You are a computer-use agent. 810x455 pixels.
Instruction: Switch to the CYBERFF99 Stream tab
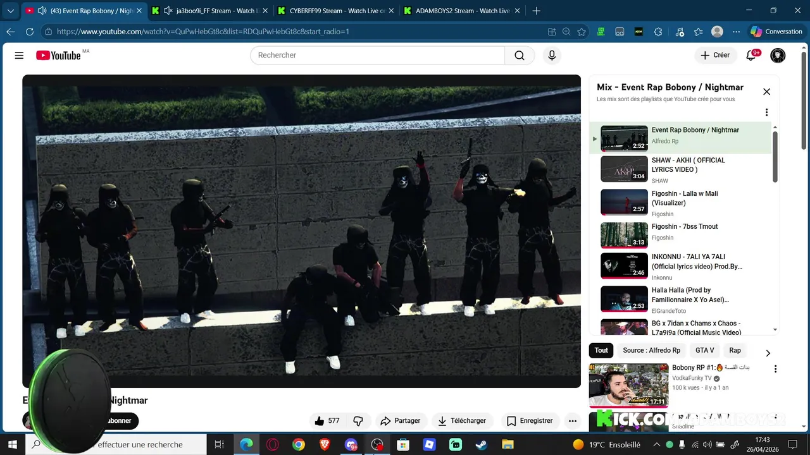pos(335,11)
